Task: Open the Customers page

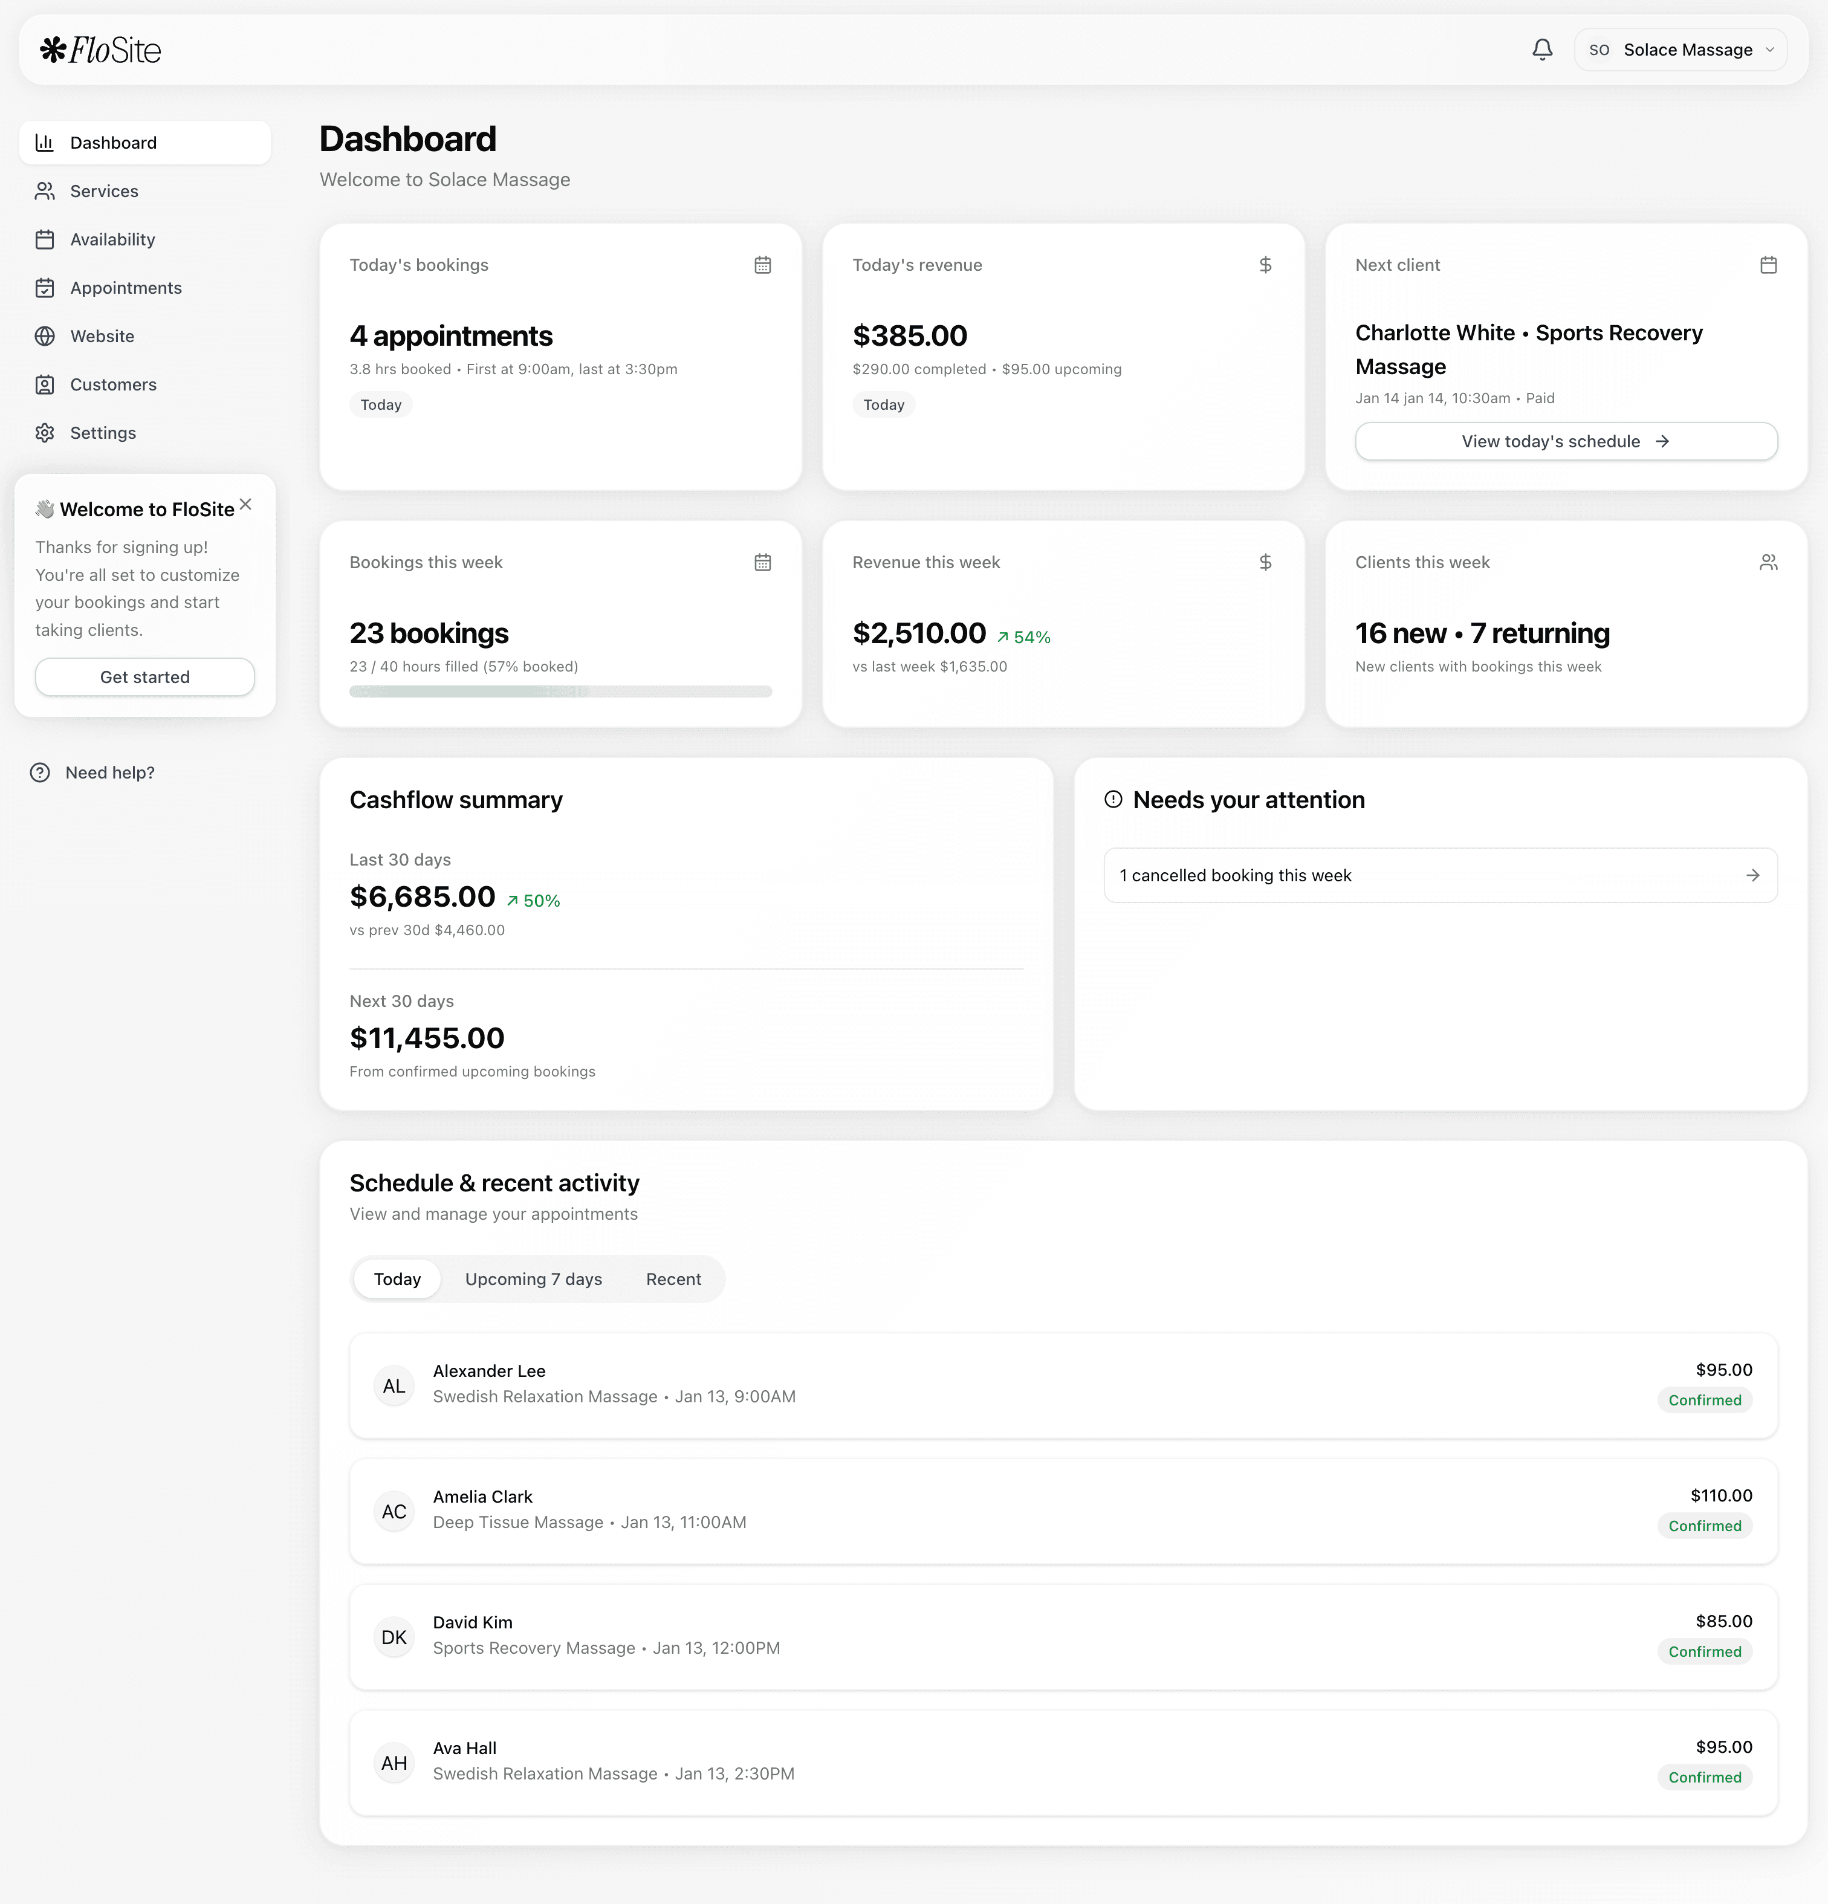Action: coord(112,384)
